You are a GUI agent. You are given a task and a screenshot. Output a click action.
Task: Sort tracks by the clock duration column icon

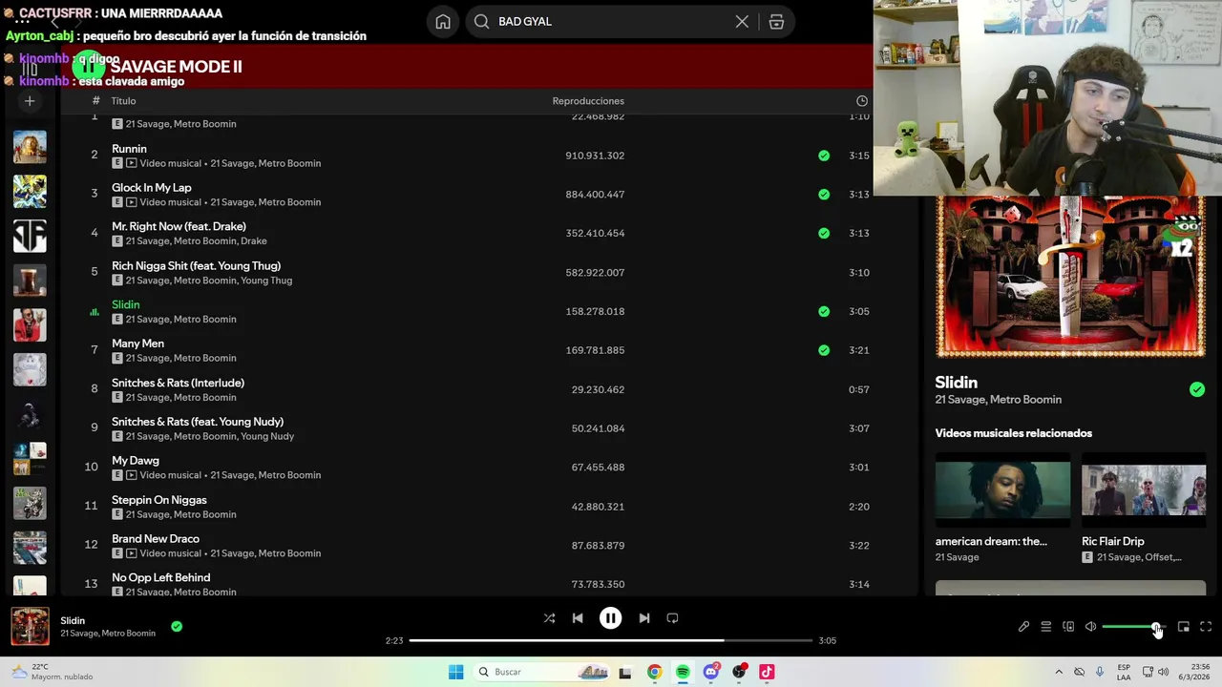862,101
